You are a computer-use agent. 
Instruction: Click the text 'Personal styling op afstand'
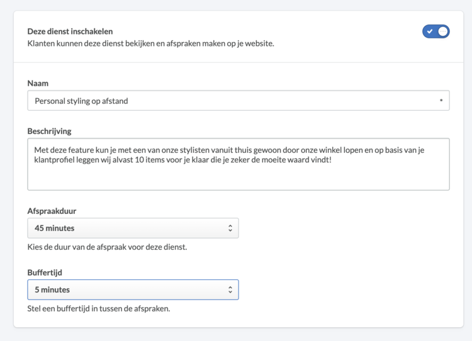click(81, 101)
